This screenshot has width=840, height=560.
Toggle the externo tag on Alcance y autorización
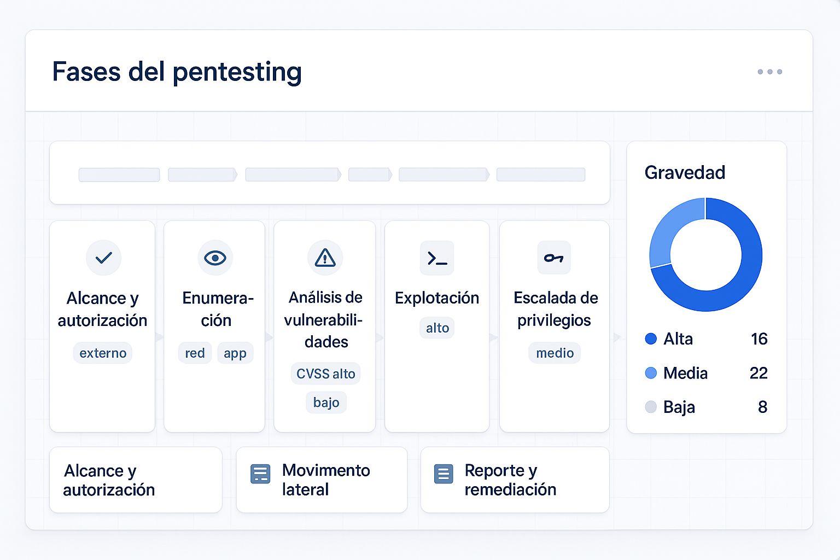[x=103, y=353]
